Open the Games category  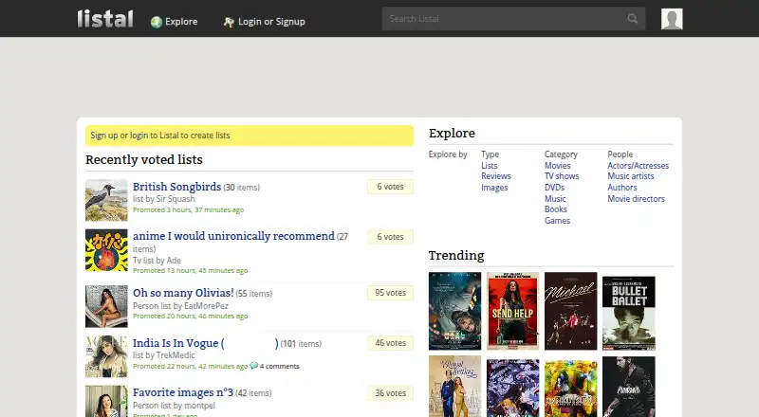(557, 221)
